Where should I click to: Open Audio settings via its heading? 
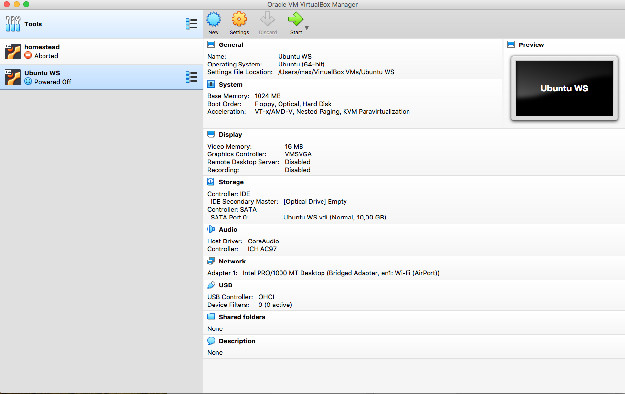point(228,229)
